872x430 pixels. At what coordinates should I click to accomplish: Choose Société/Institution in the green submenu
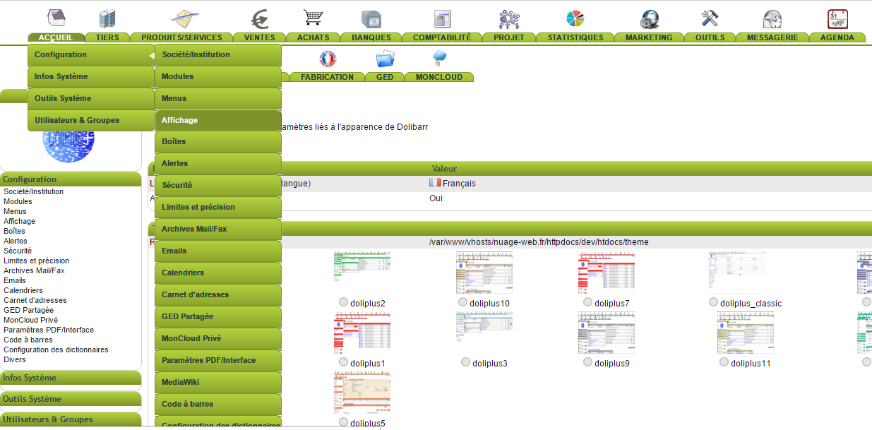click(218, 55)
